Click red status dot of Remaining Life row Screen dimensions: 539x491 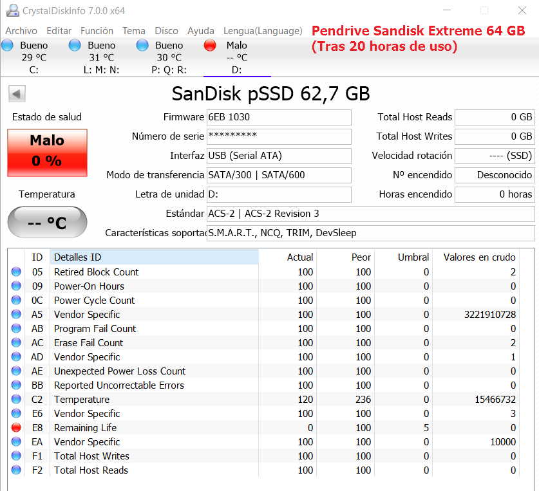16,427
